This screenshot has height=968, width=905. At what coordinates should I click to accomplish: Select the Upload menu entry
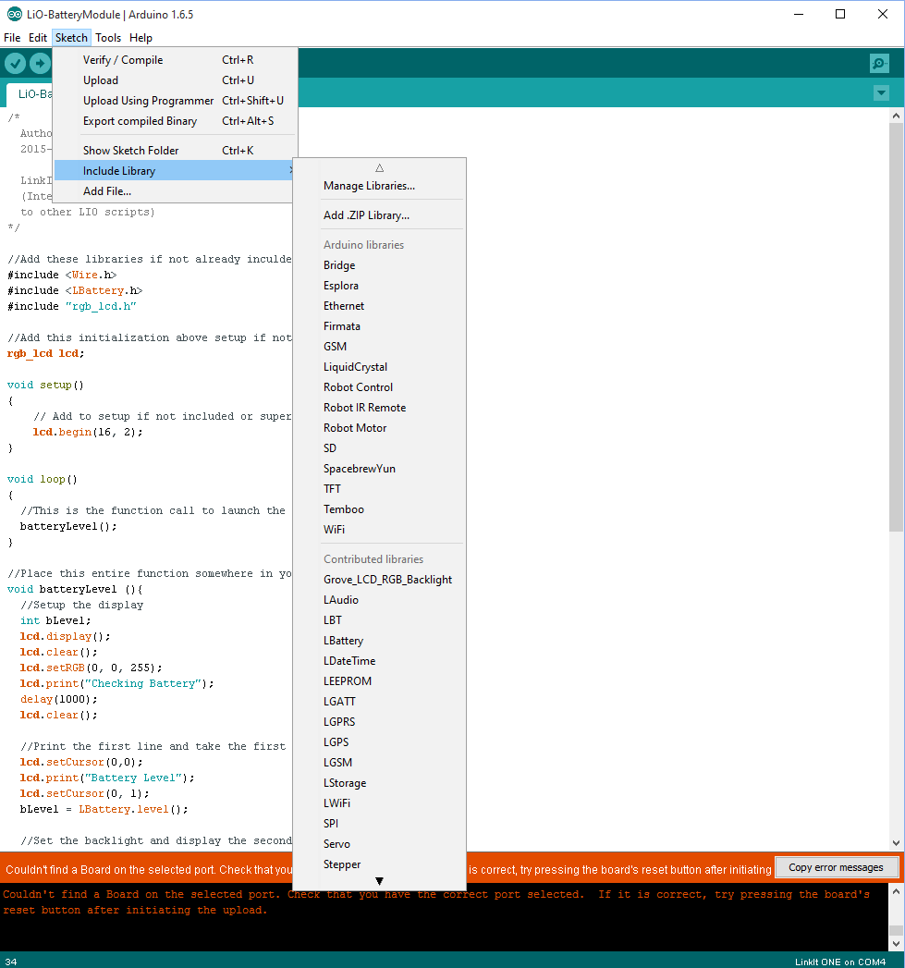coord(176,80)
